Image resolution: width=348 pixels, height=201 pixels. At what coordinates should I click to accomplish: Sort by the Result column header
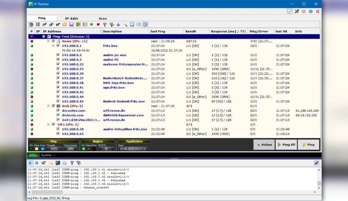tap(196, 32)
